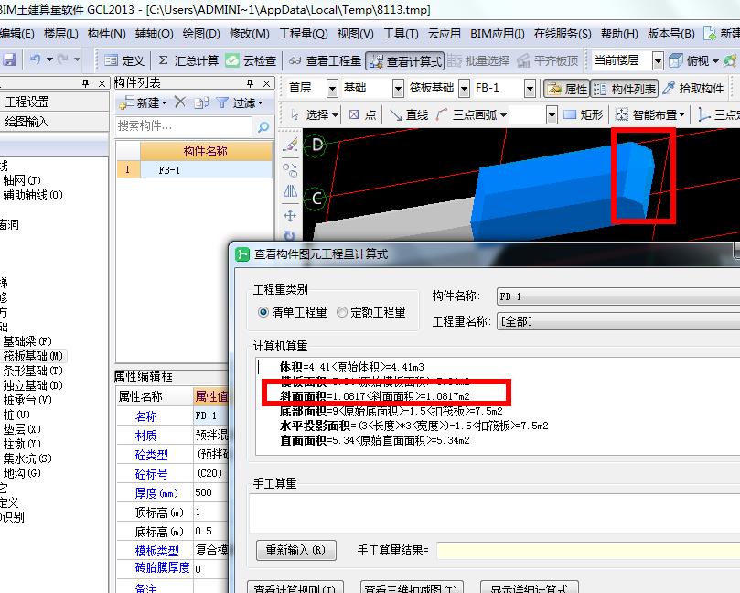Activate 拾取构件 pick component tool
The height and width of the screenshot is (593, 740).
(692, 88)
